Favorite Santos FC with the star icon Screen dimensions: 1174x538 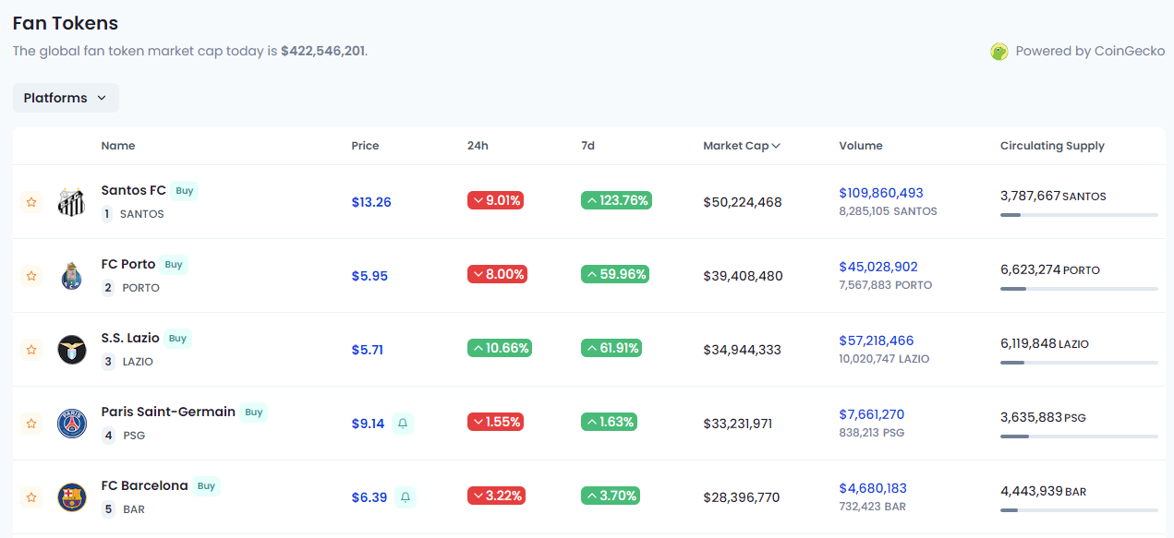pyautogui.click(x=31, y=202)
